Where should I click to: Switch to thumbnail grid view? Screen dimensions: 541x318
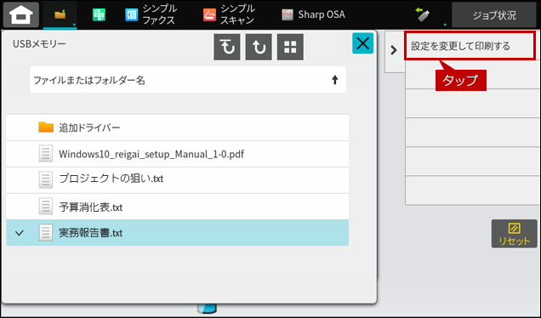pos(290,47)
